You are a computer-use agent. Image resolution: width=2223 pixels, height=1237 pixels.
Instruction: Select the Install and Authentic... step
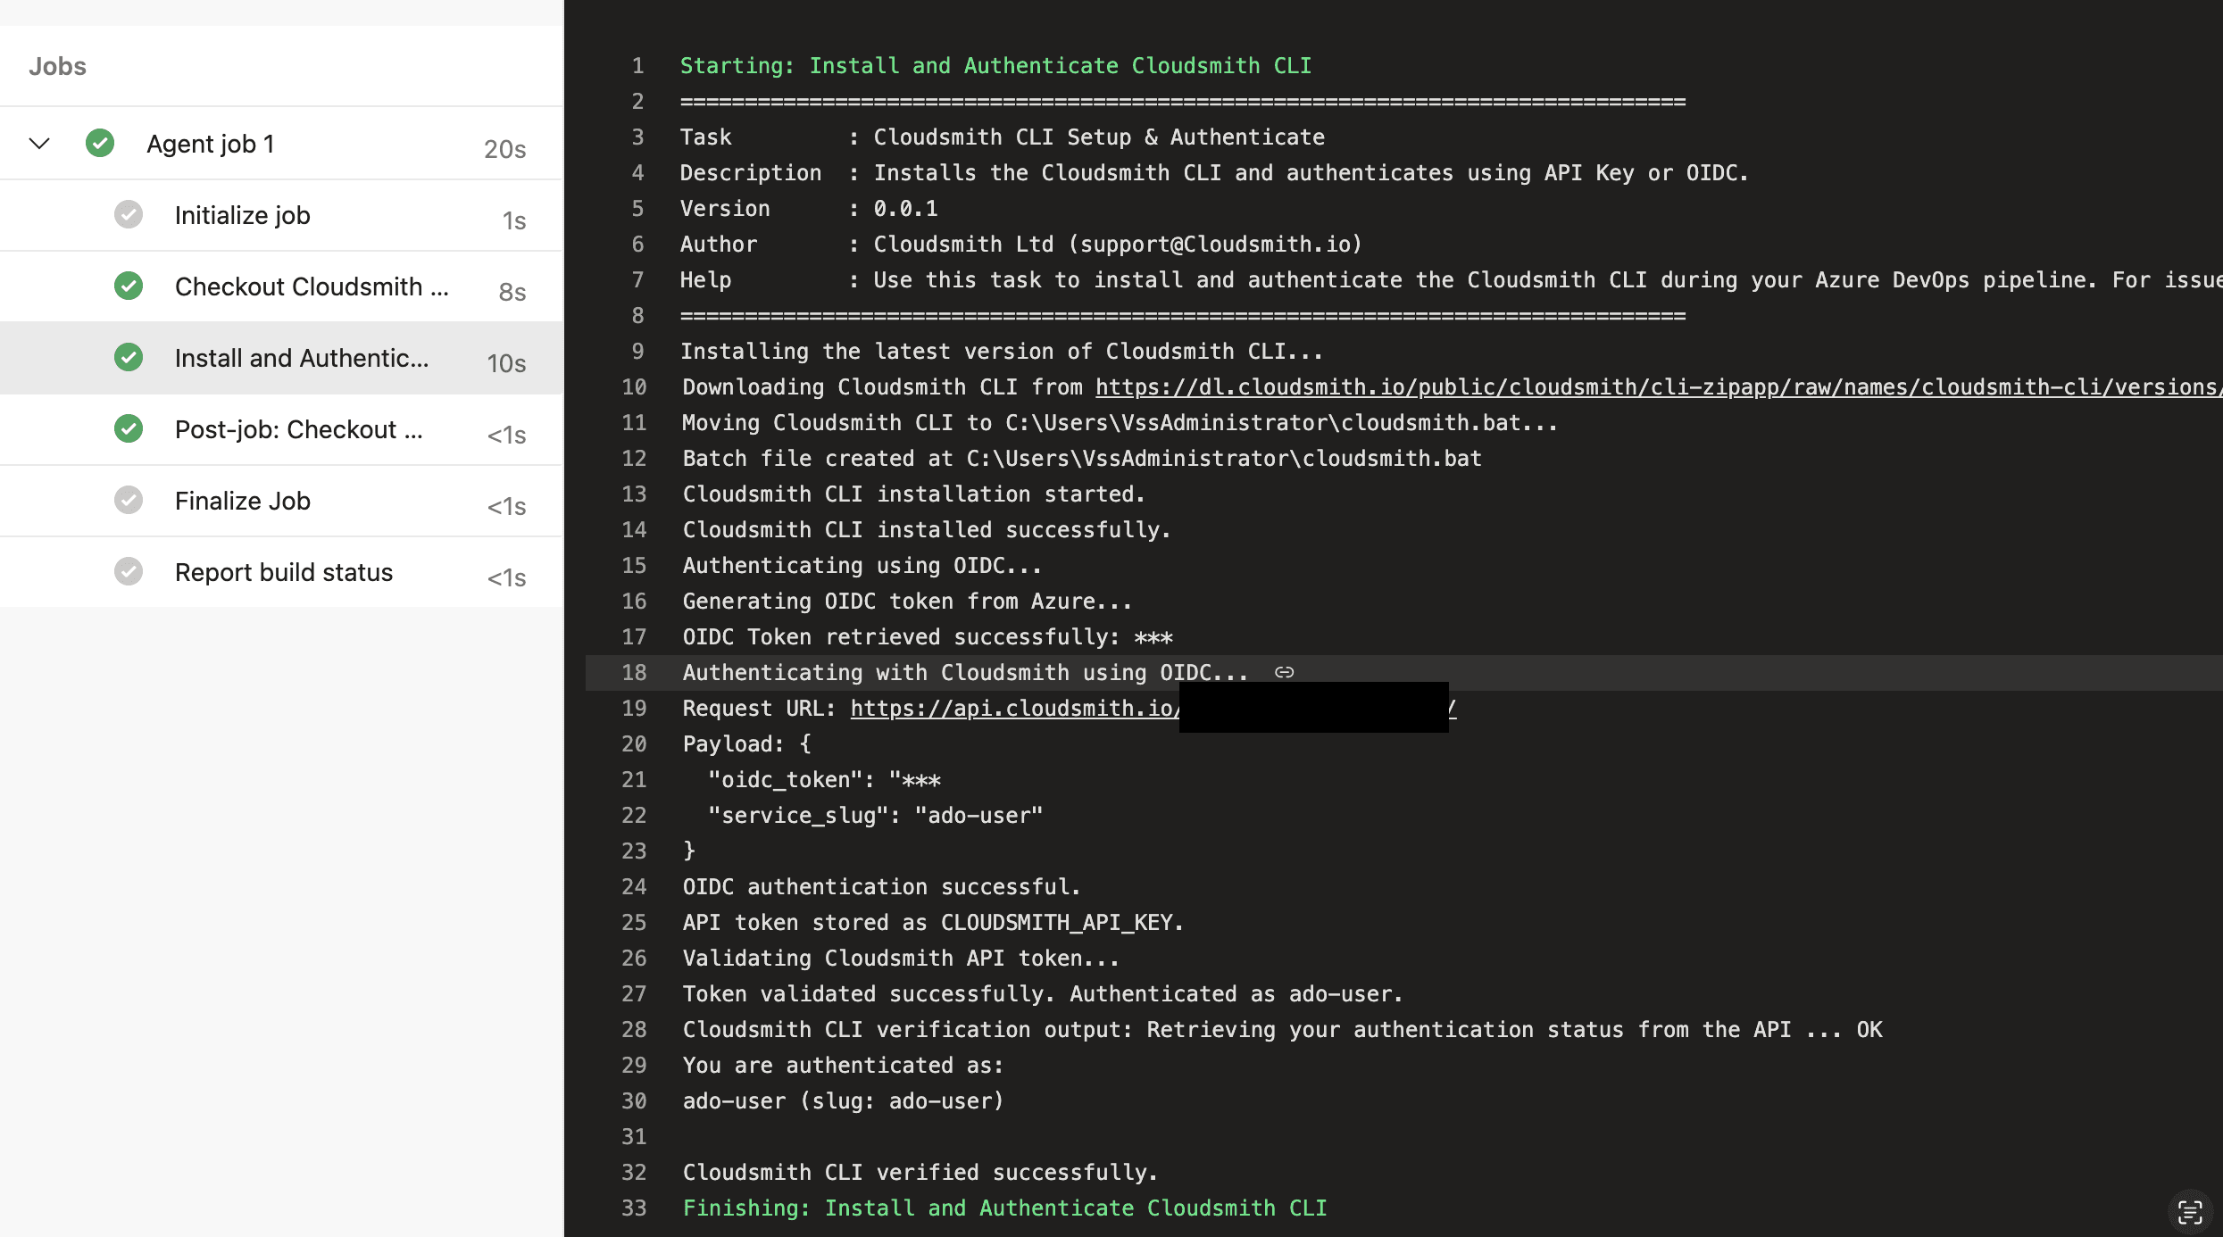301,358
